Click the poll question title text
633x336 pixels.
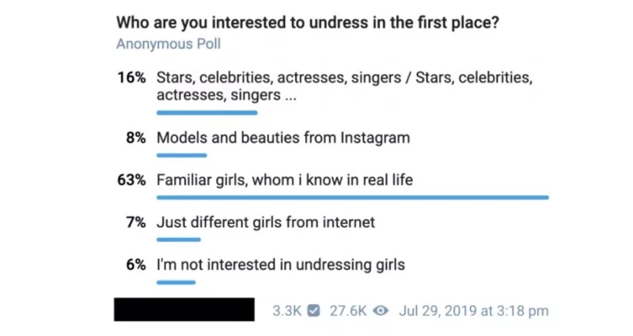point(307,22)
